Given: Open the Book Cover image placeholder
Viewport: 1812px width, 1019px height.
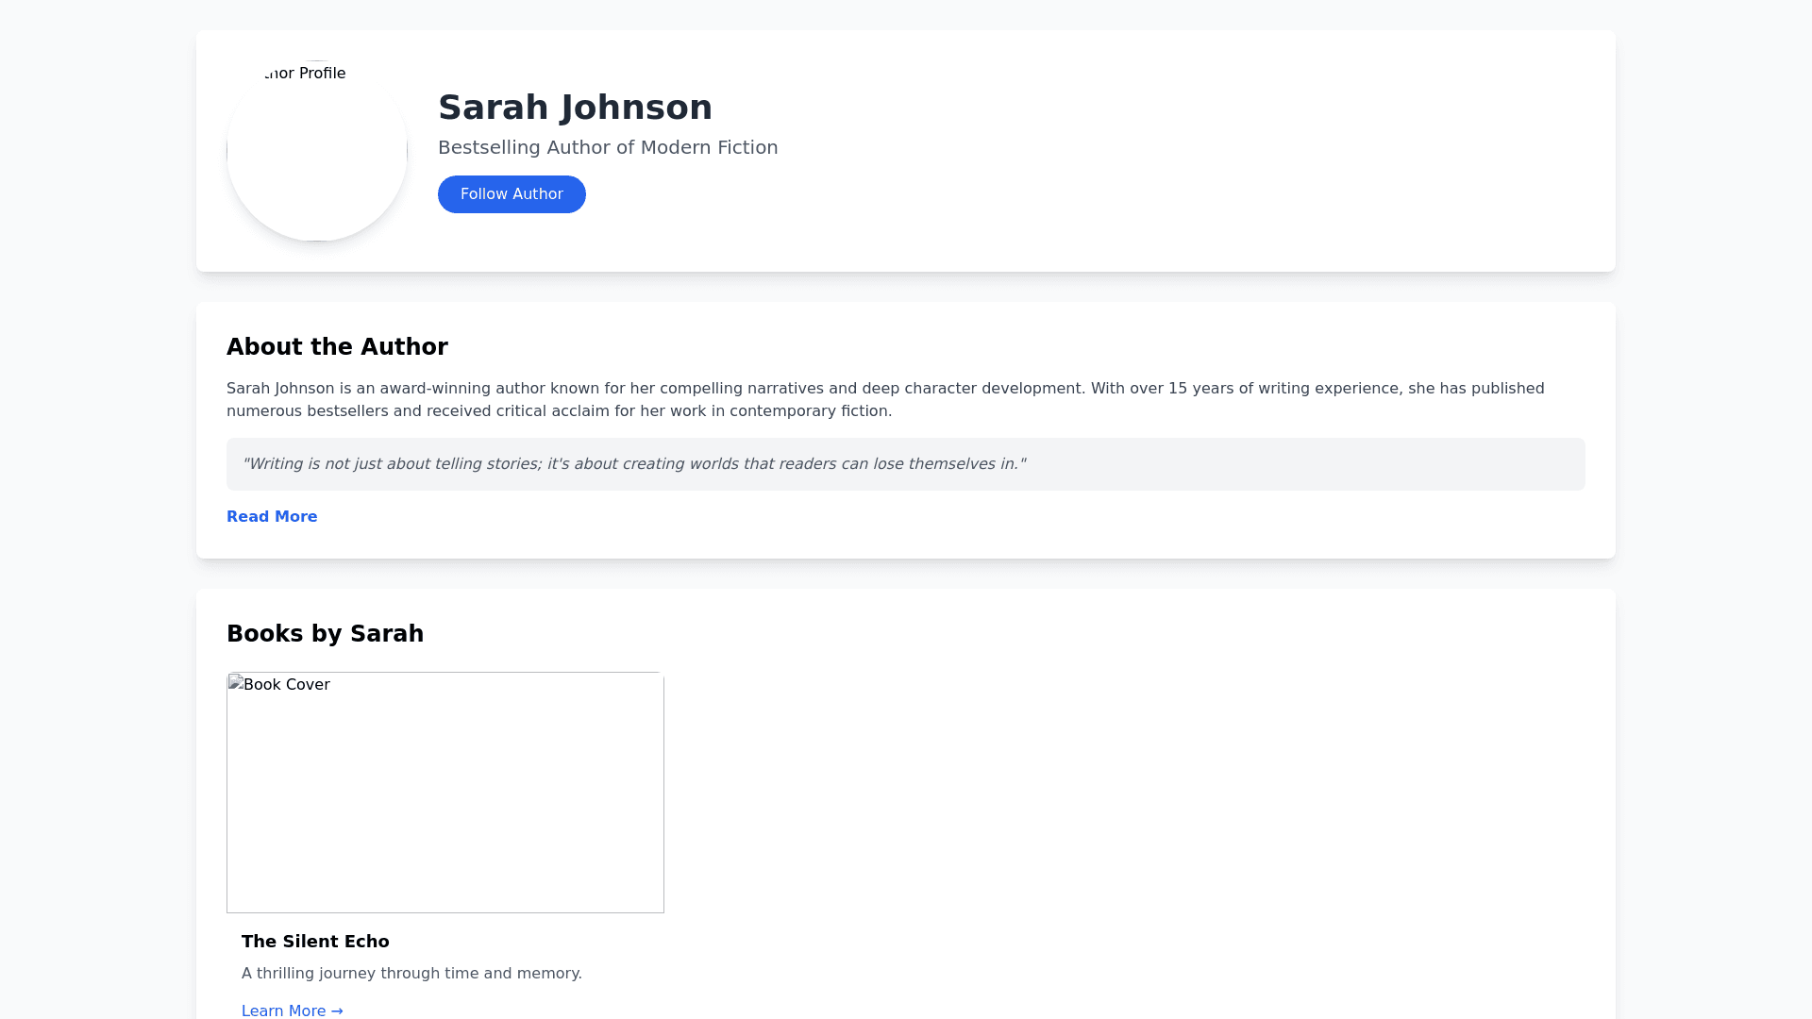Looking at the screenshot, I should pyautogui.click(x=445, y=802).
